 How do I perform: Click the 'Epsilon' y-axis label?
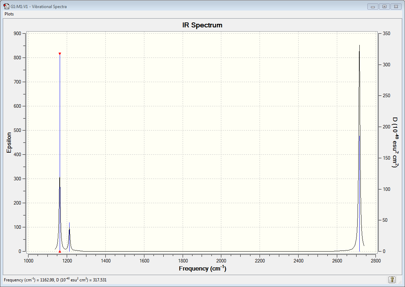coord(9,142)
